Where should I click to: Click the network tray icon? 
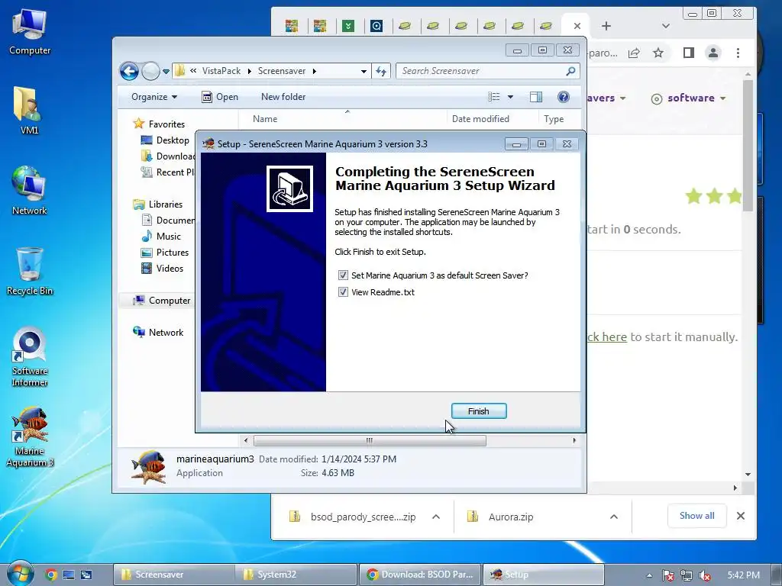687,575
